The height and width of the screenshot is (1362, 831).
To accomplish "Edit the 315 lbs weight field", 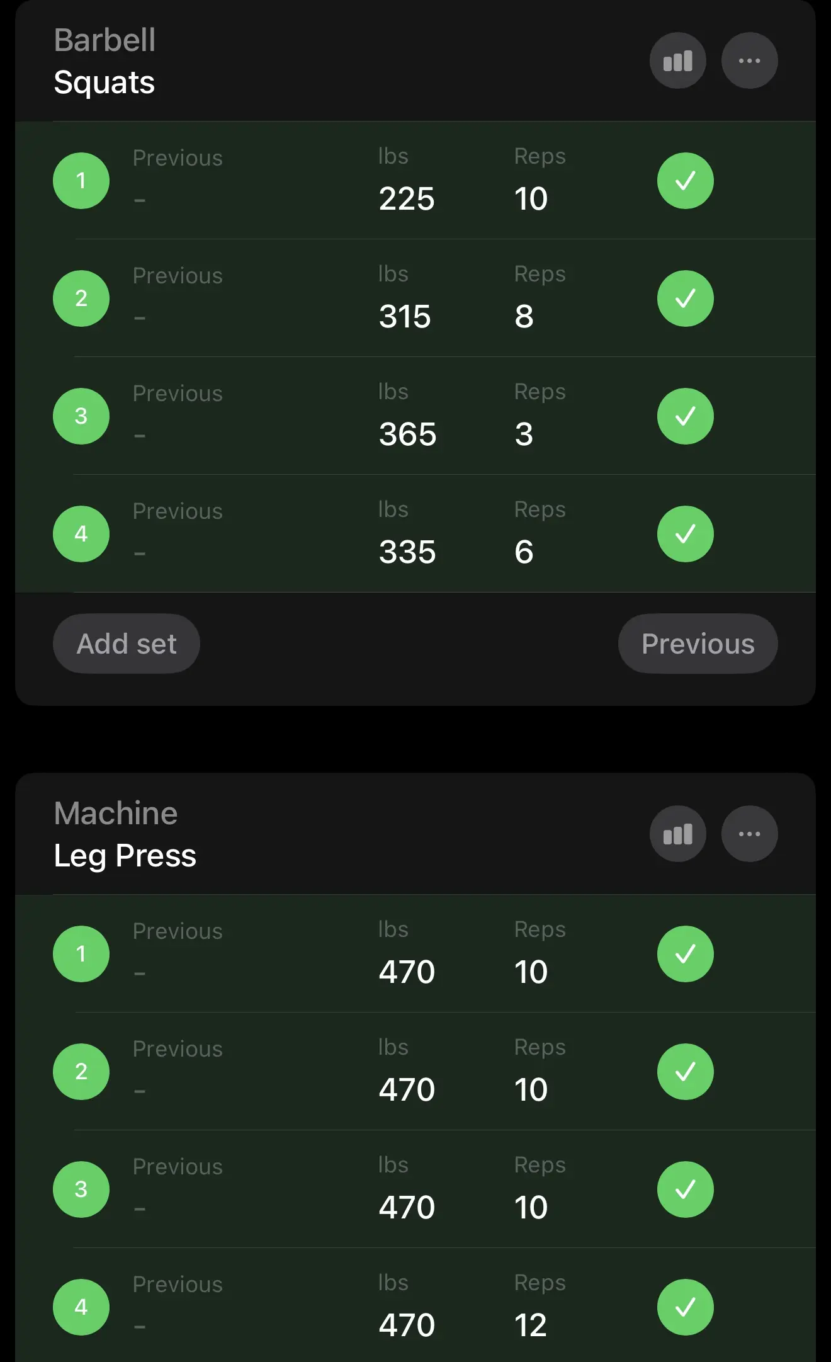I will pos(405,316).
